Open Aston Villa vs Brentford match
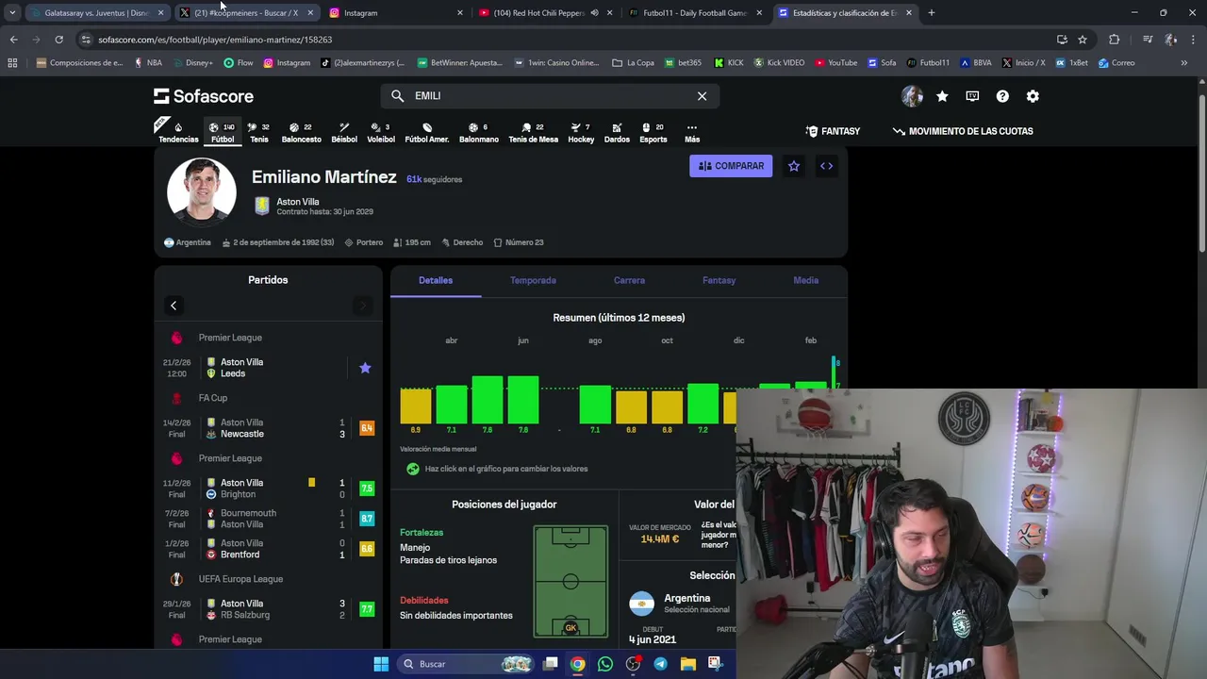The image size is (1207, 679). (269, 549)
